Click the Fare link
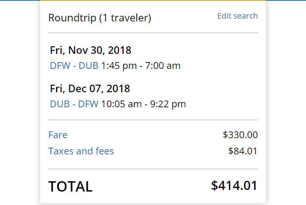Viewport: 306px width, 205px height. [58, 135]
